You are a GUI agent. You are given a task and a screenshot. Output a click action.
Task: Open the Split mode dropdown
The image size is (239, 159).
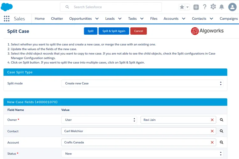(142, 83)
